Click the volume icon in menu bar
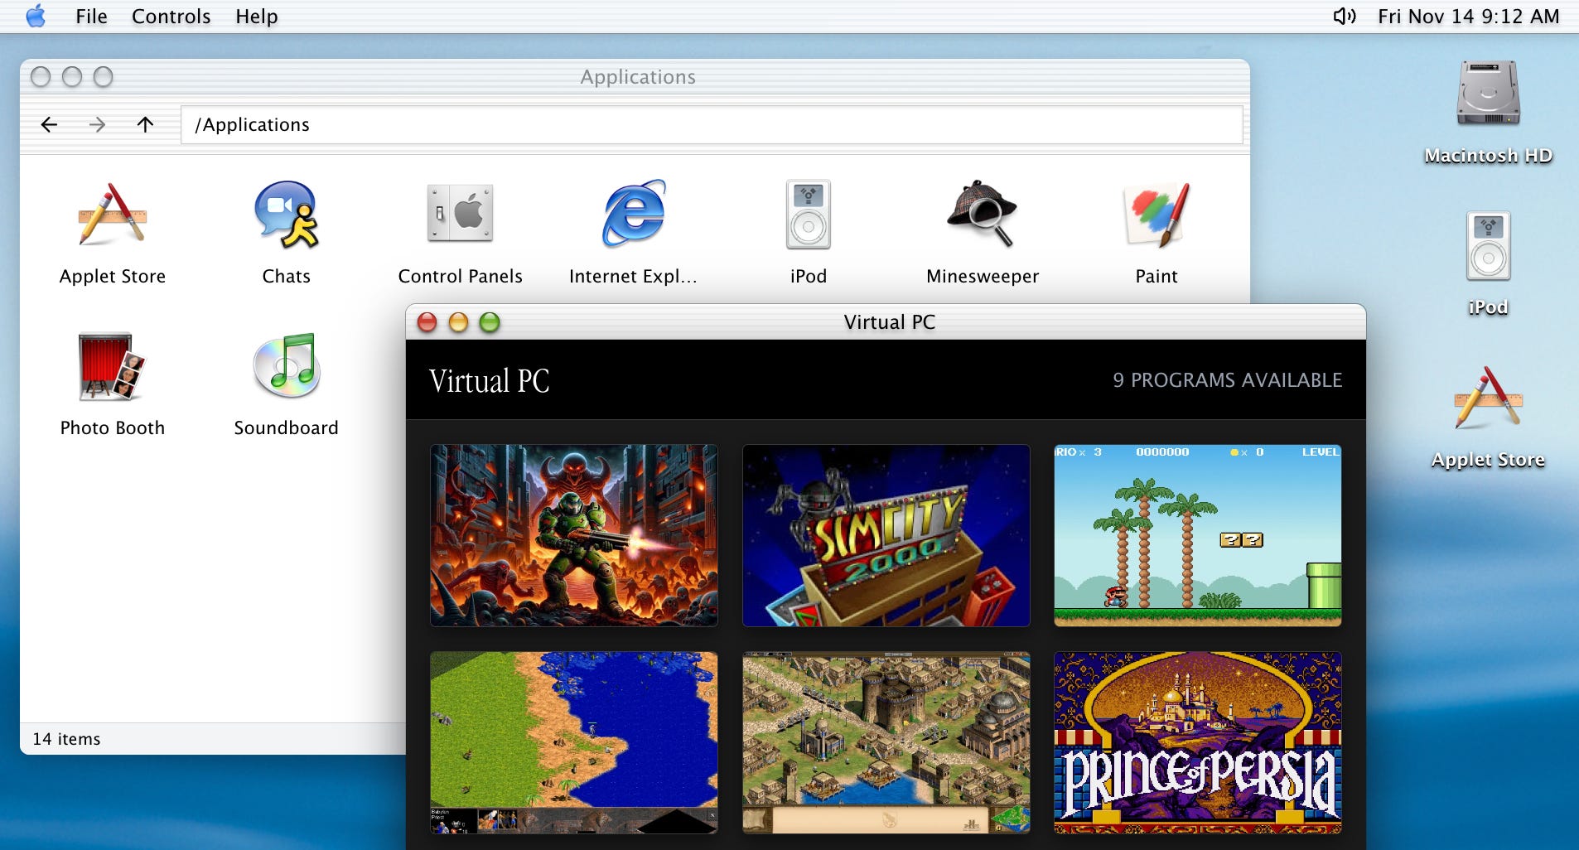Screen dimensions: 1579x850 (1344, 16)
